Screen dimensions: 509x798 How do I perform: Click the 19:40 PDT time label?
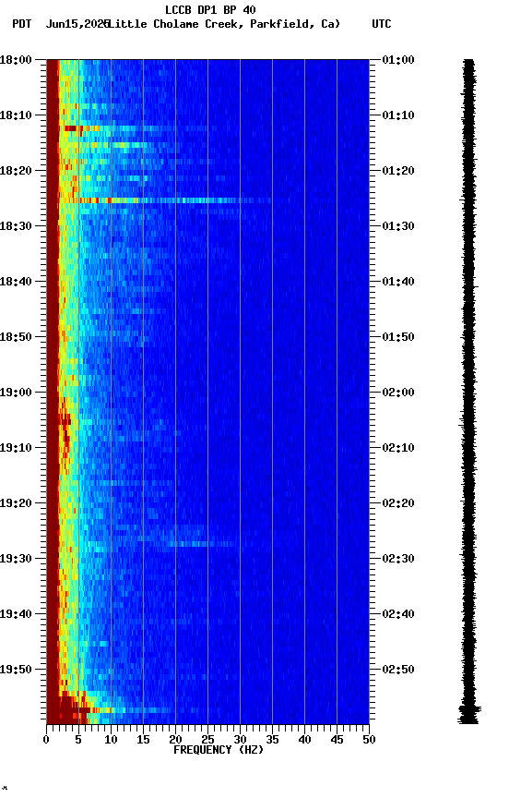(16, 614)
